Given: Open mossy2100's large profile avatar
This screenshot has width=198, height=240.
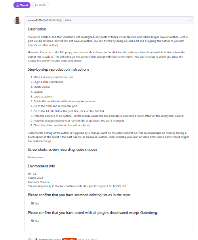Looking at the screenshot, I should click(x=17, y=20).
